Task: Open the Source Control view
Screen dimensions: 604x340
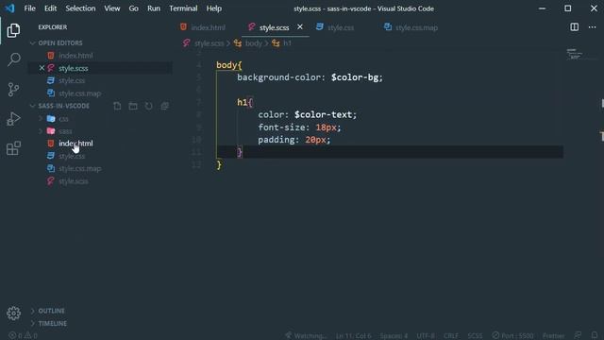Action: click(x=13, y=90)
